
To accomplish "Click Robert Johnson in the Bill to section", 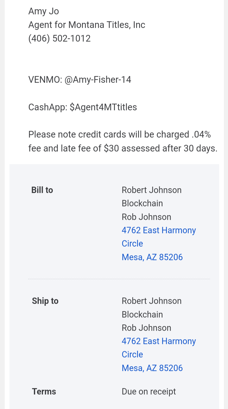I will [151, 190].
